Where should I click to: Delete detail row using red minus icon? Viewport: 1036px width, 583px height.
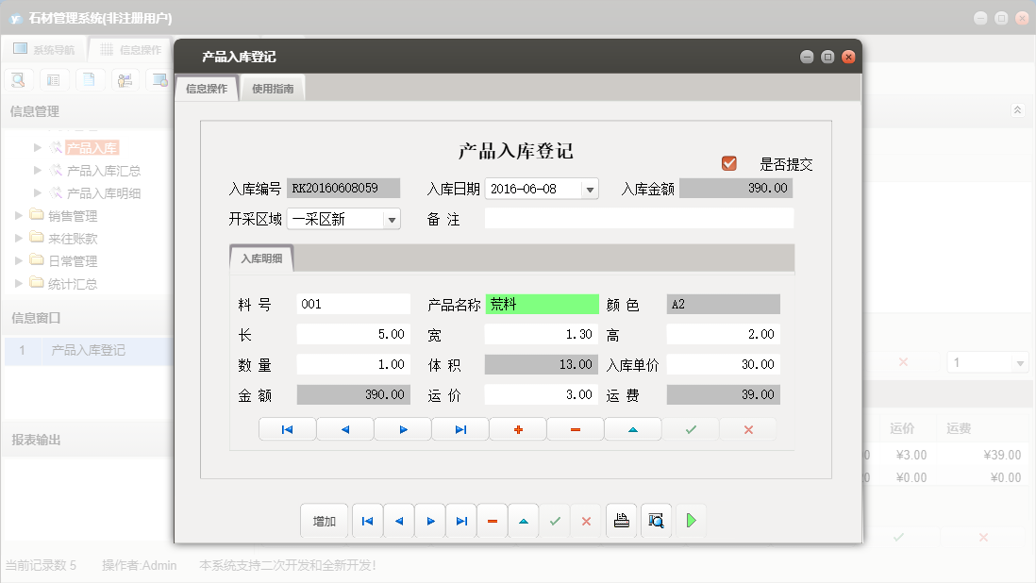[x=575, y=428]
